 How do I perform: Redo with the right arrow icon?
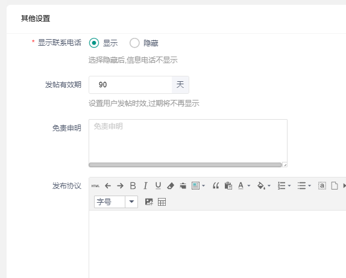tap(121, 186)
